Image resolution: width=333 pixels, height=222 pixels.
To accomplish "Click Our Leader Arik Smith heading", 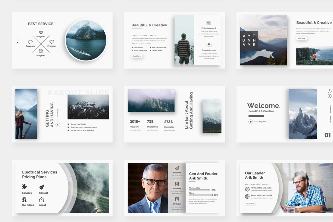I will tap(255, 175).
